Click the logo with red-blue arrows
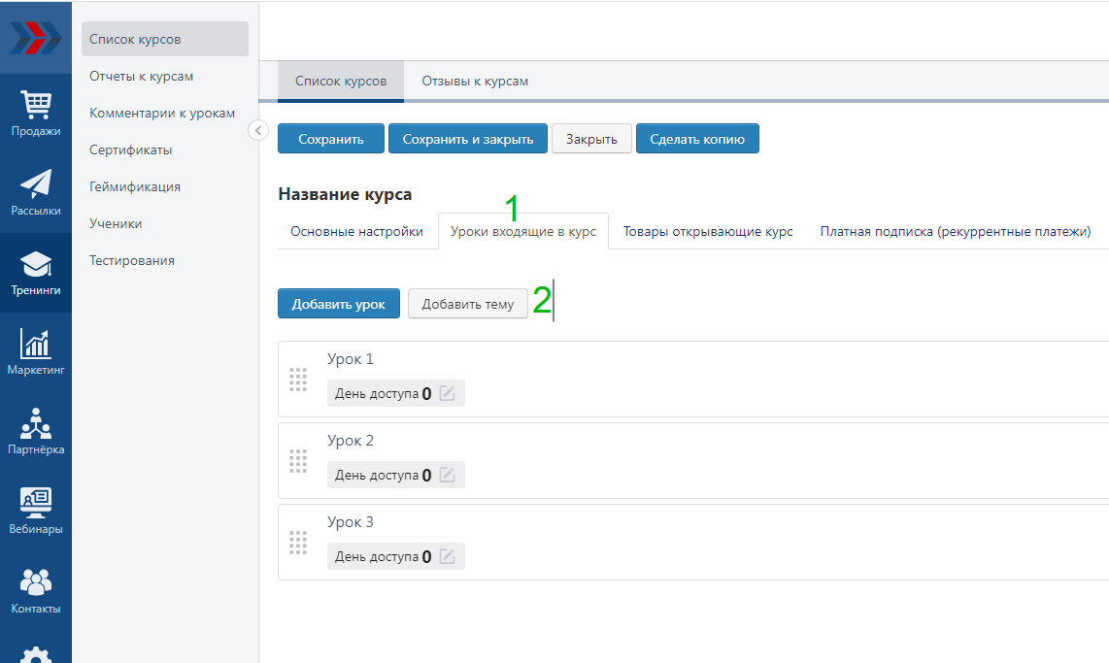 (36, 37)
